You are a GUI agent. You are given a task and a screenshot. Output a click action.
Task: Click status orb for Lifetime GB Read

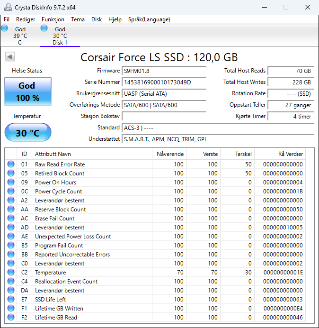[11, 317]
